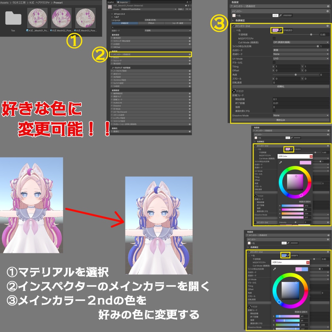Toggle メインカラー2nd checkbox in the topmost panel
The height and width of the screenshot is (332, 332).
pyautogui.click(x=233, y=26)
